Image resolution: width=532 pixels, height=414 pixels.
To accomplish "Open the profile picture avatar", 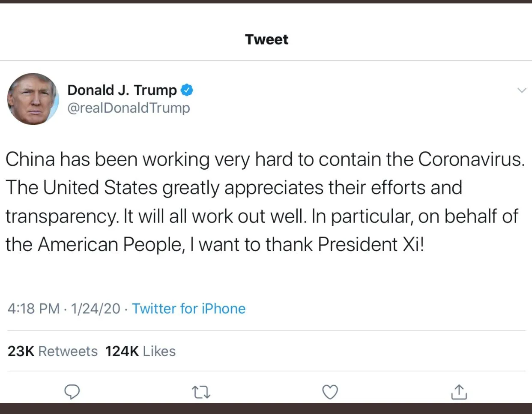I will point(33,99).
